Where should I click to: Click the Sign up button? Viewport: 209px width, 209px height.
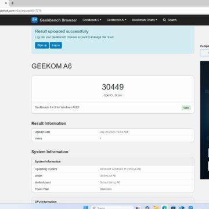click(42, 45)
